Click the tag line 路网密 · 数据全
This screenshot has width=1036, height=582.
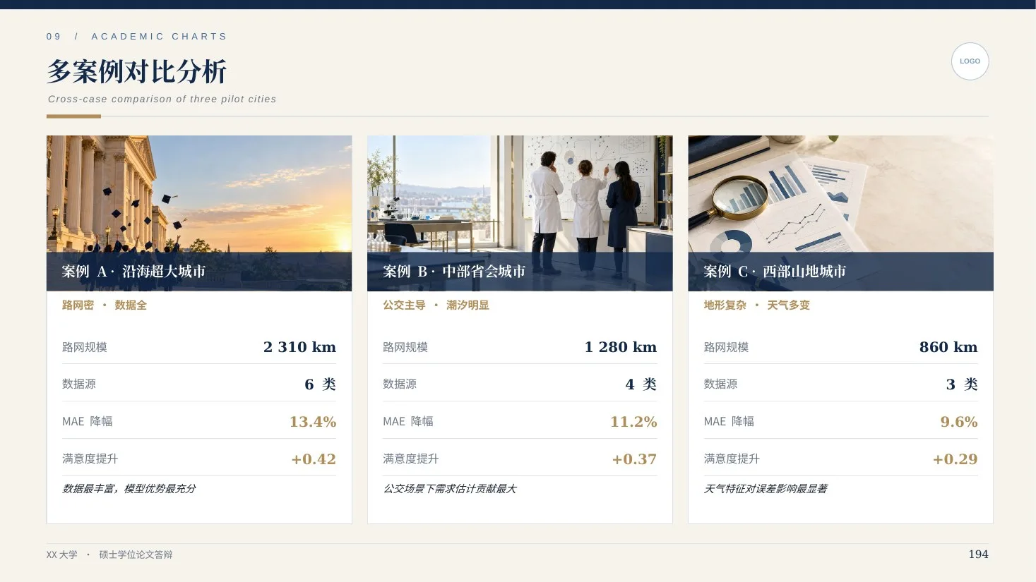tap(105, 305)
